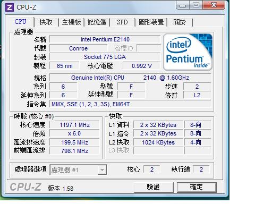
Task: Click the 型號 value F
Action: [131, 87]
